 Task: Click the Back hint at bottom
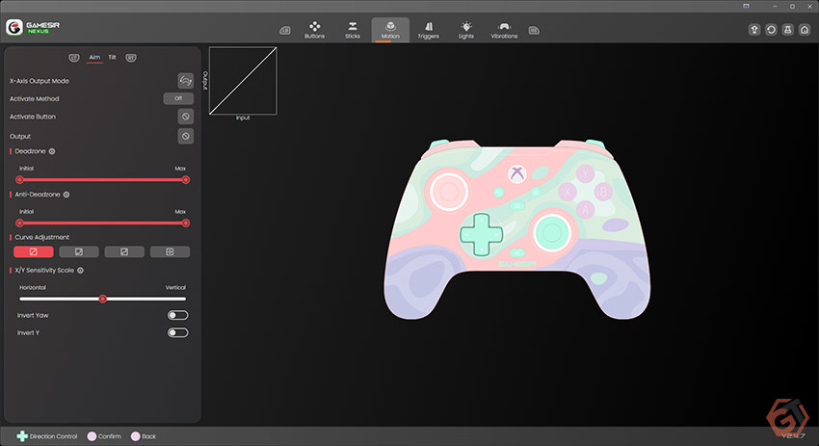point(144,436)
